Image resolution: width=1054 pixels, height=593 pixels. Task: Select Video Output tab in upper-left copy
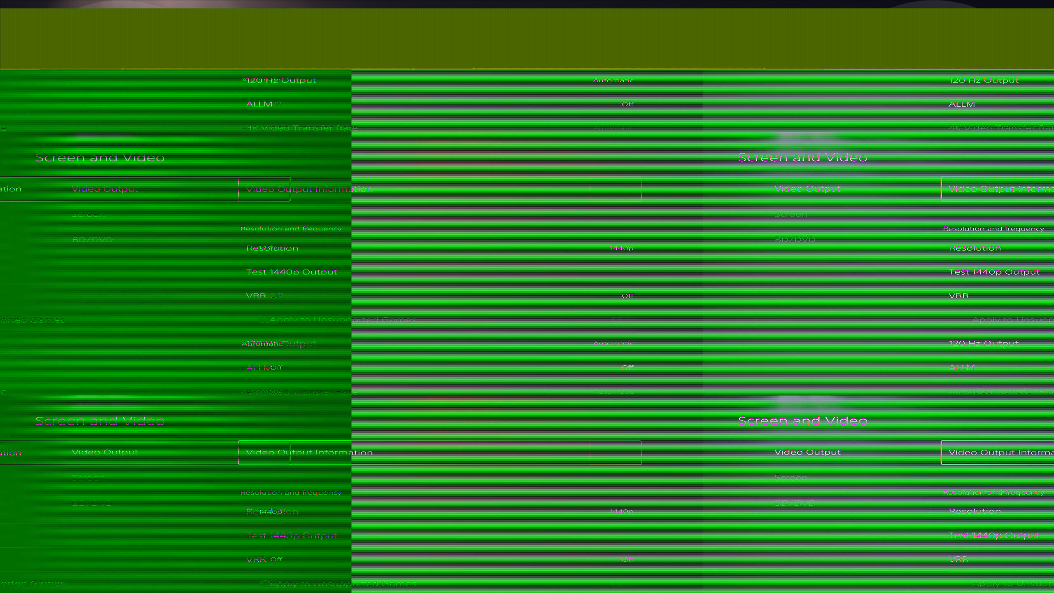click(x=105, y=189)
